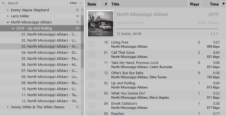The width and height of the screenshot is (226, 116).
Task: Click the search magnifier icon
Action: point(4,3)
